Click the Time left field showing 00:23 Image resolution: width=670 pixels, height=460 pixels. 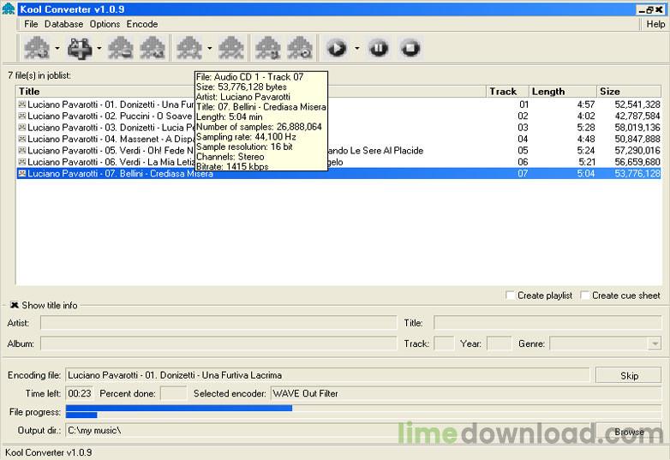point(80,393)
